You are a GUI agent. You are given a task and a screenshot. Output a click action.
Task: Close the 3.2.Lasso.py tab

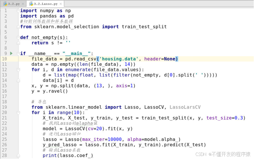pyautogui.click(x=60, y=4)
